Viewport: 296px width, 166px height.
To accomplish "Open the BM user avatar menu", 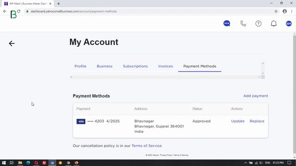I will pyautogui.click(x=289, y=24).
